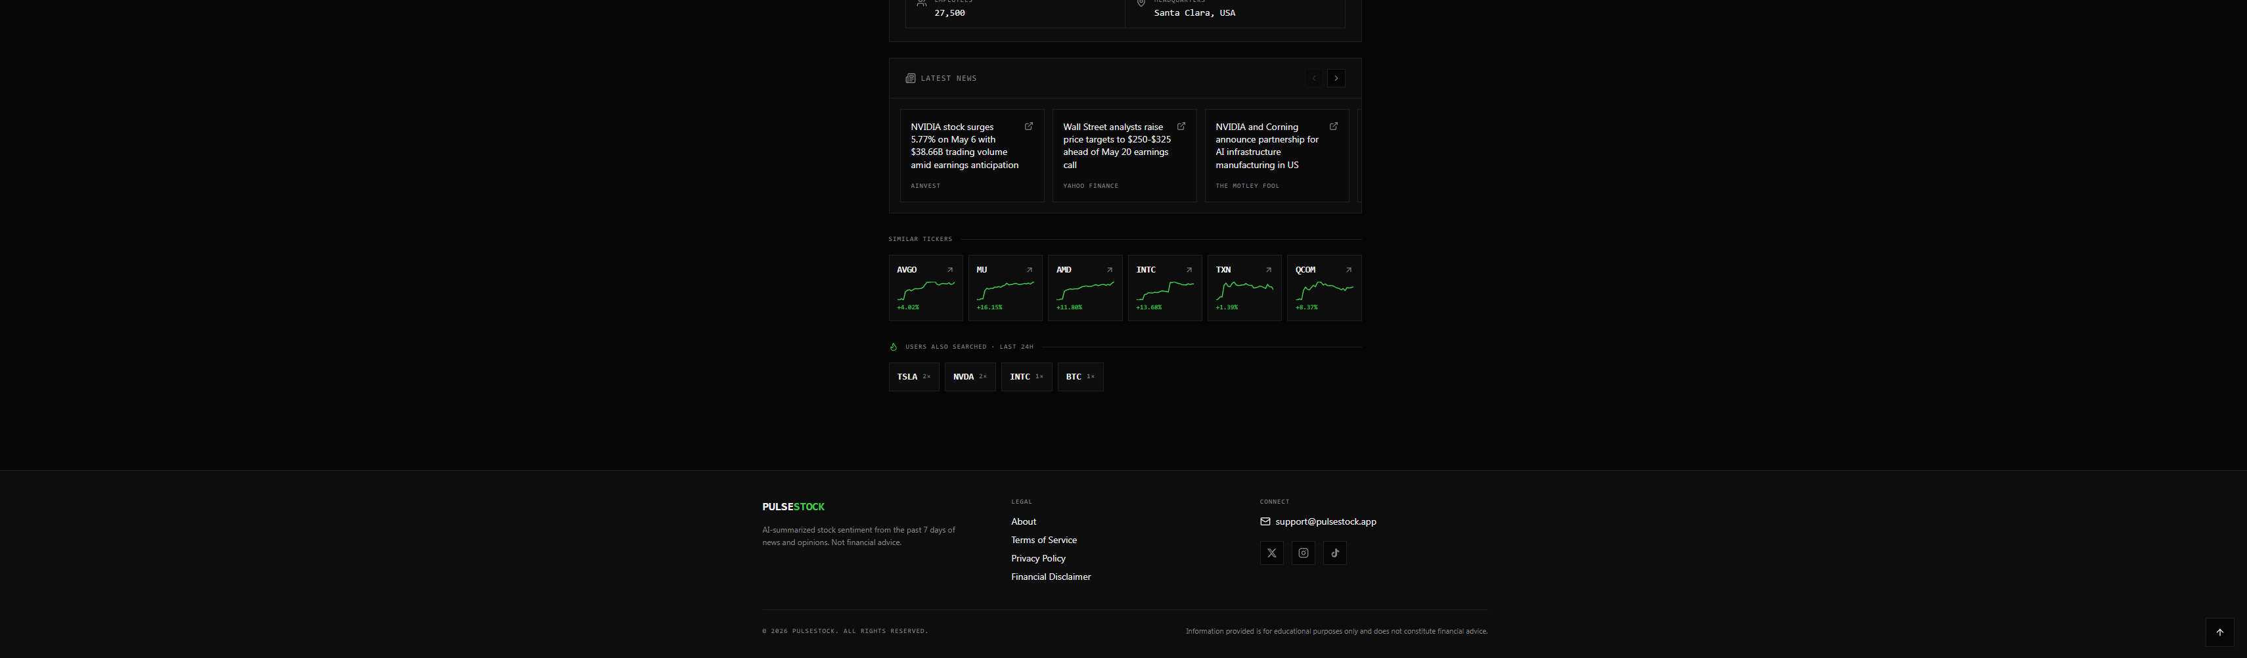The width and height of the screenshot is (2247, 658).
Task: Click the '+8.37%' change value
Action: point(1307,307)
